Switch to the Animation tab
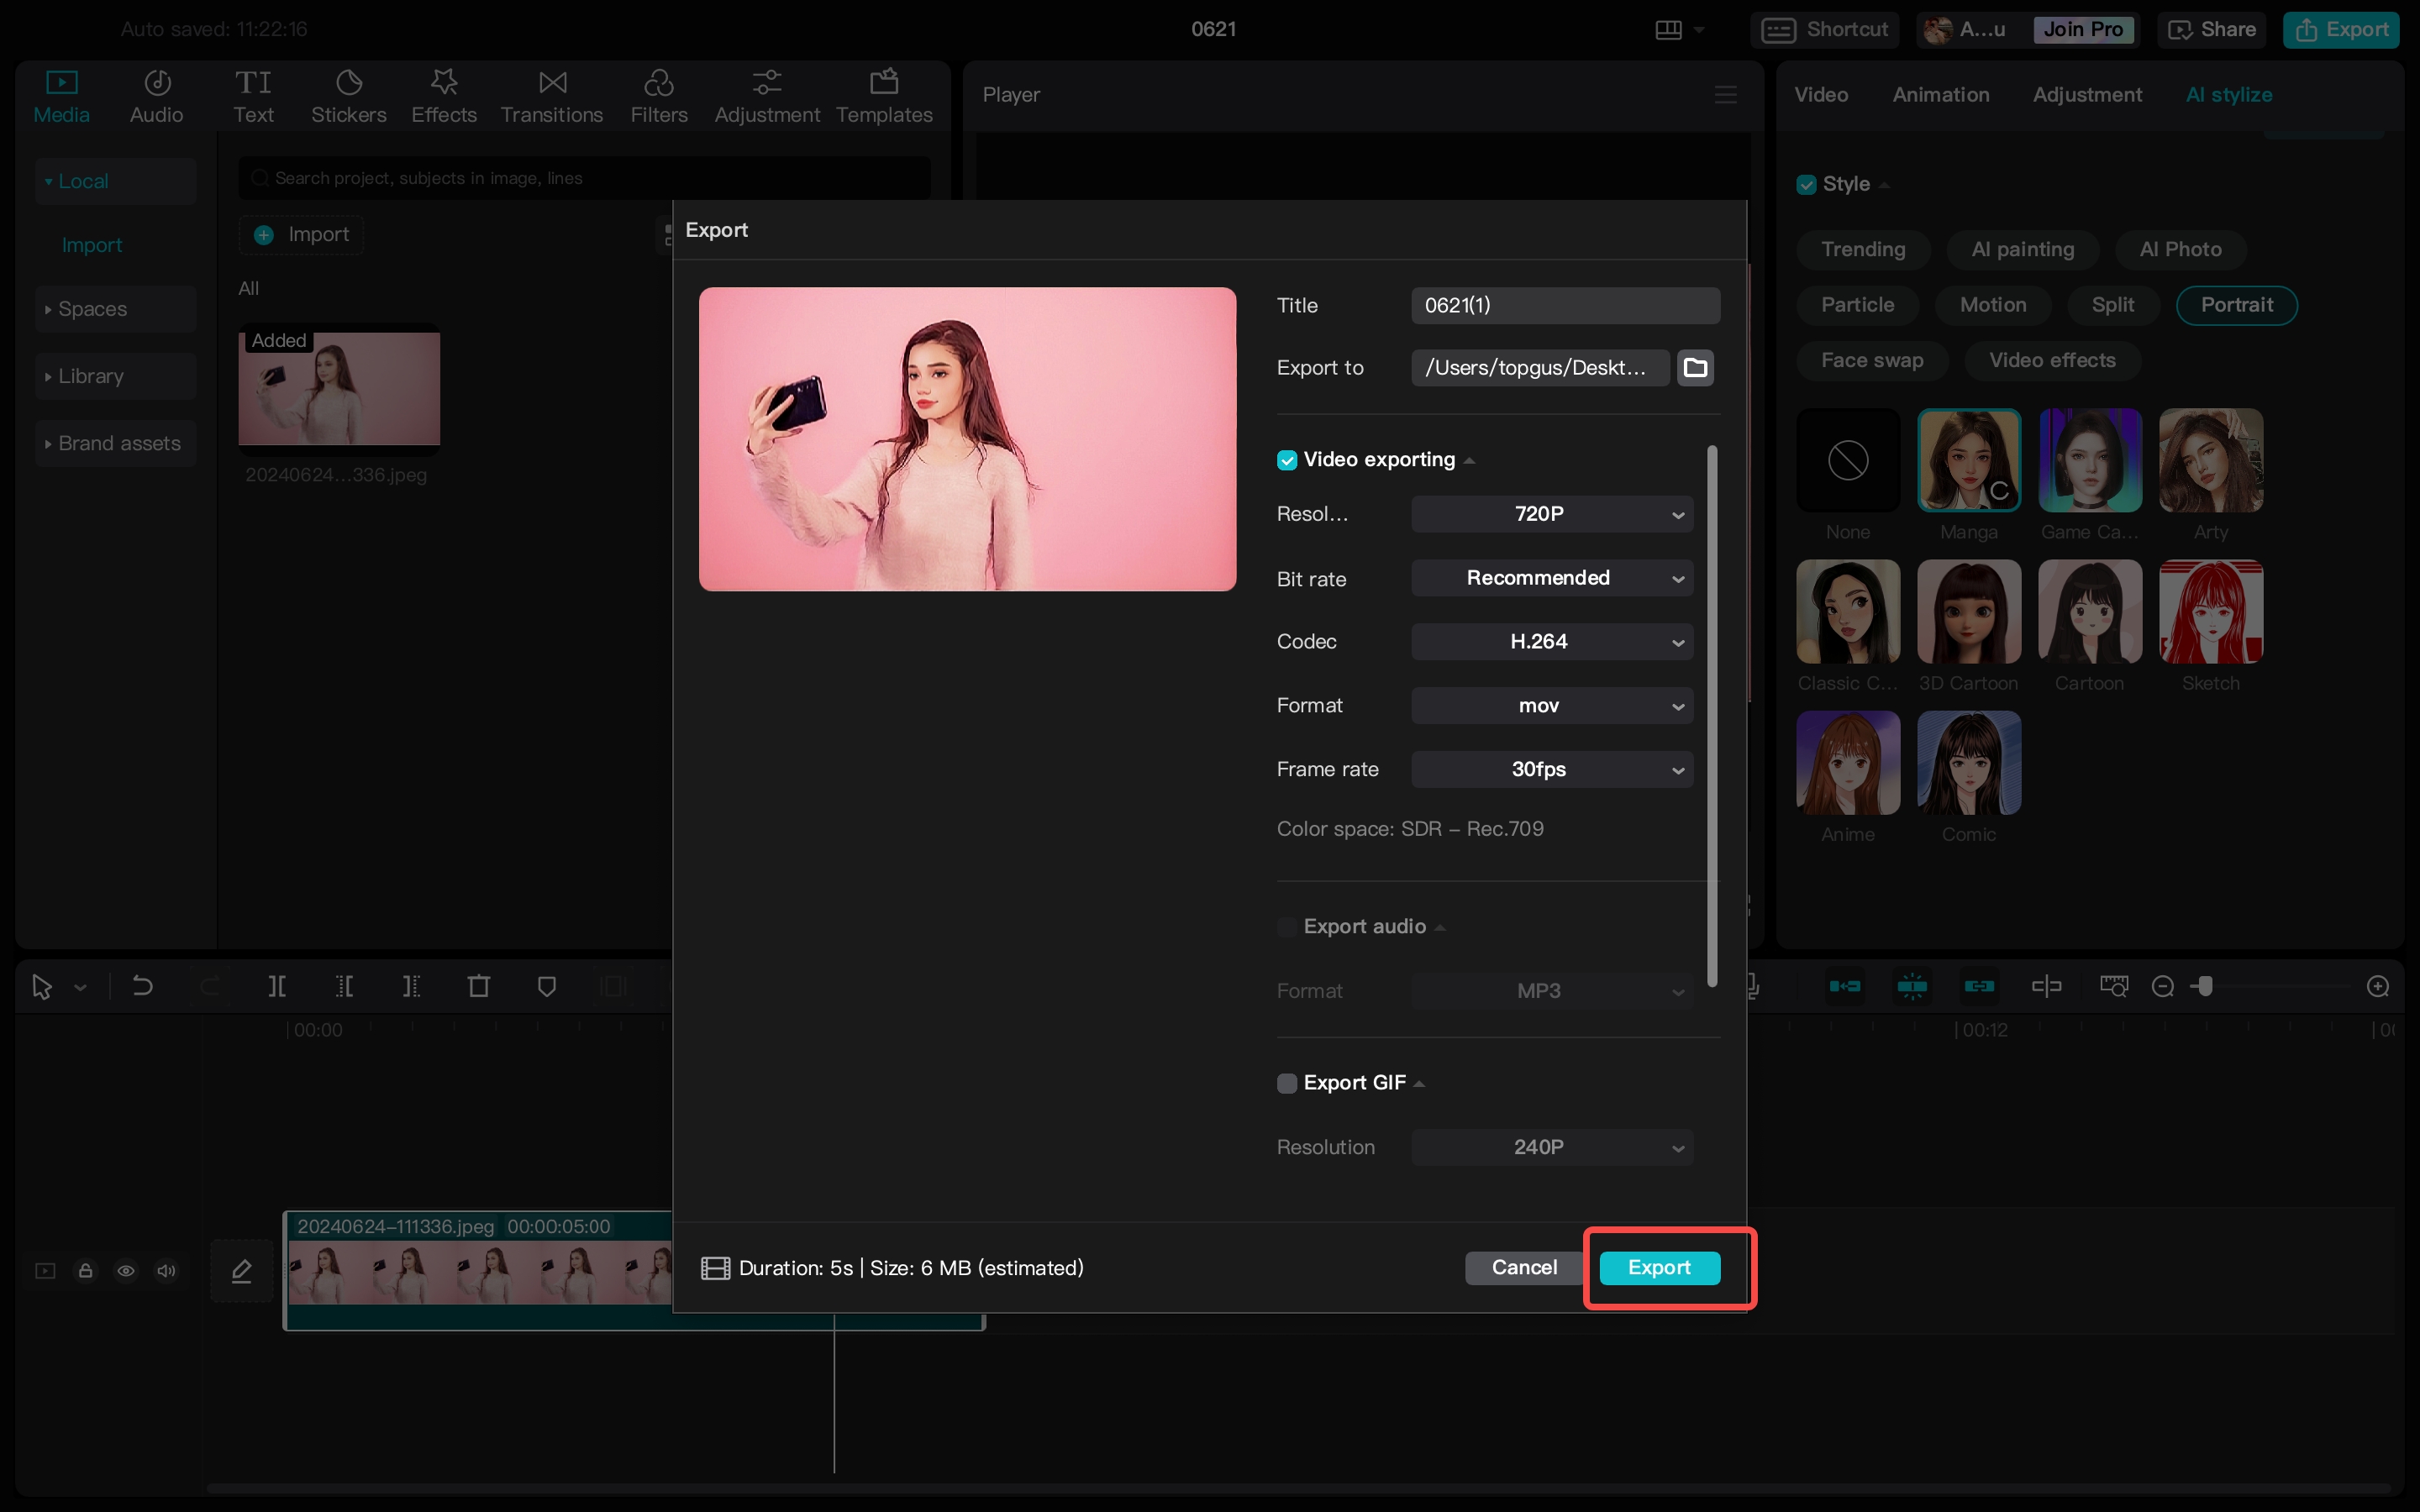This screenshot has width=2420, height=1512. tap(1940, 95)
